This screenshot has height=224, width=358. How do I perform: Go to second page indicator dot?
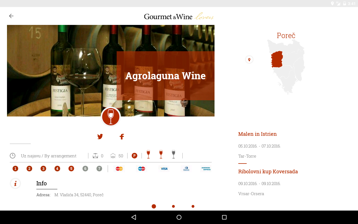click(x=173, y=206)
